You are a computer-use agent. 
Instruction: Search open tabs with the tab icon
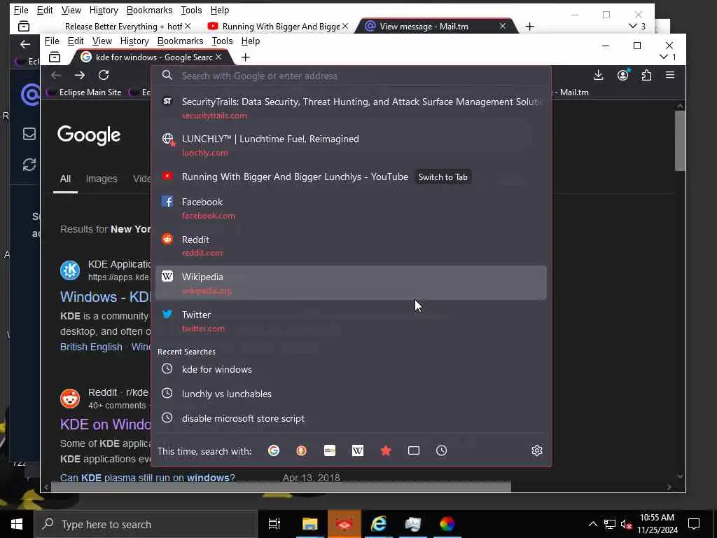coord(413,450)
